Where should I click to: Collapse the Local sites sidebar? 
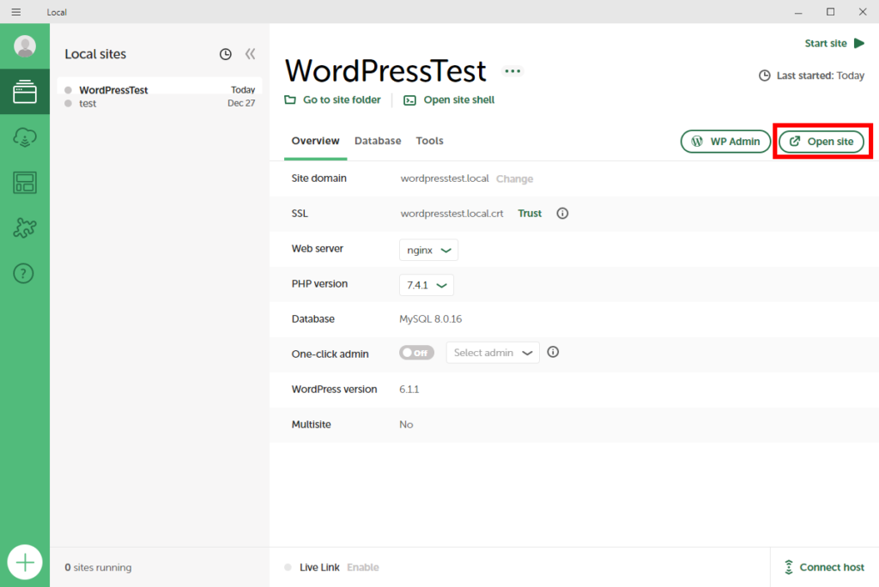click(x=250, y=54)
